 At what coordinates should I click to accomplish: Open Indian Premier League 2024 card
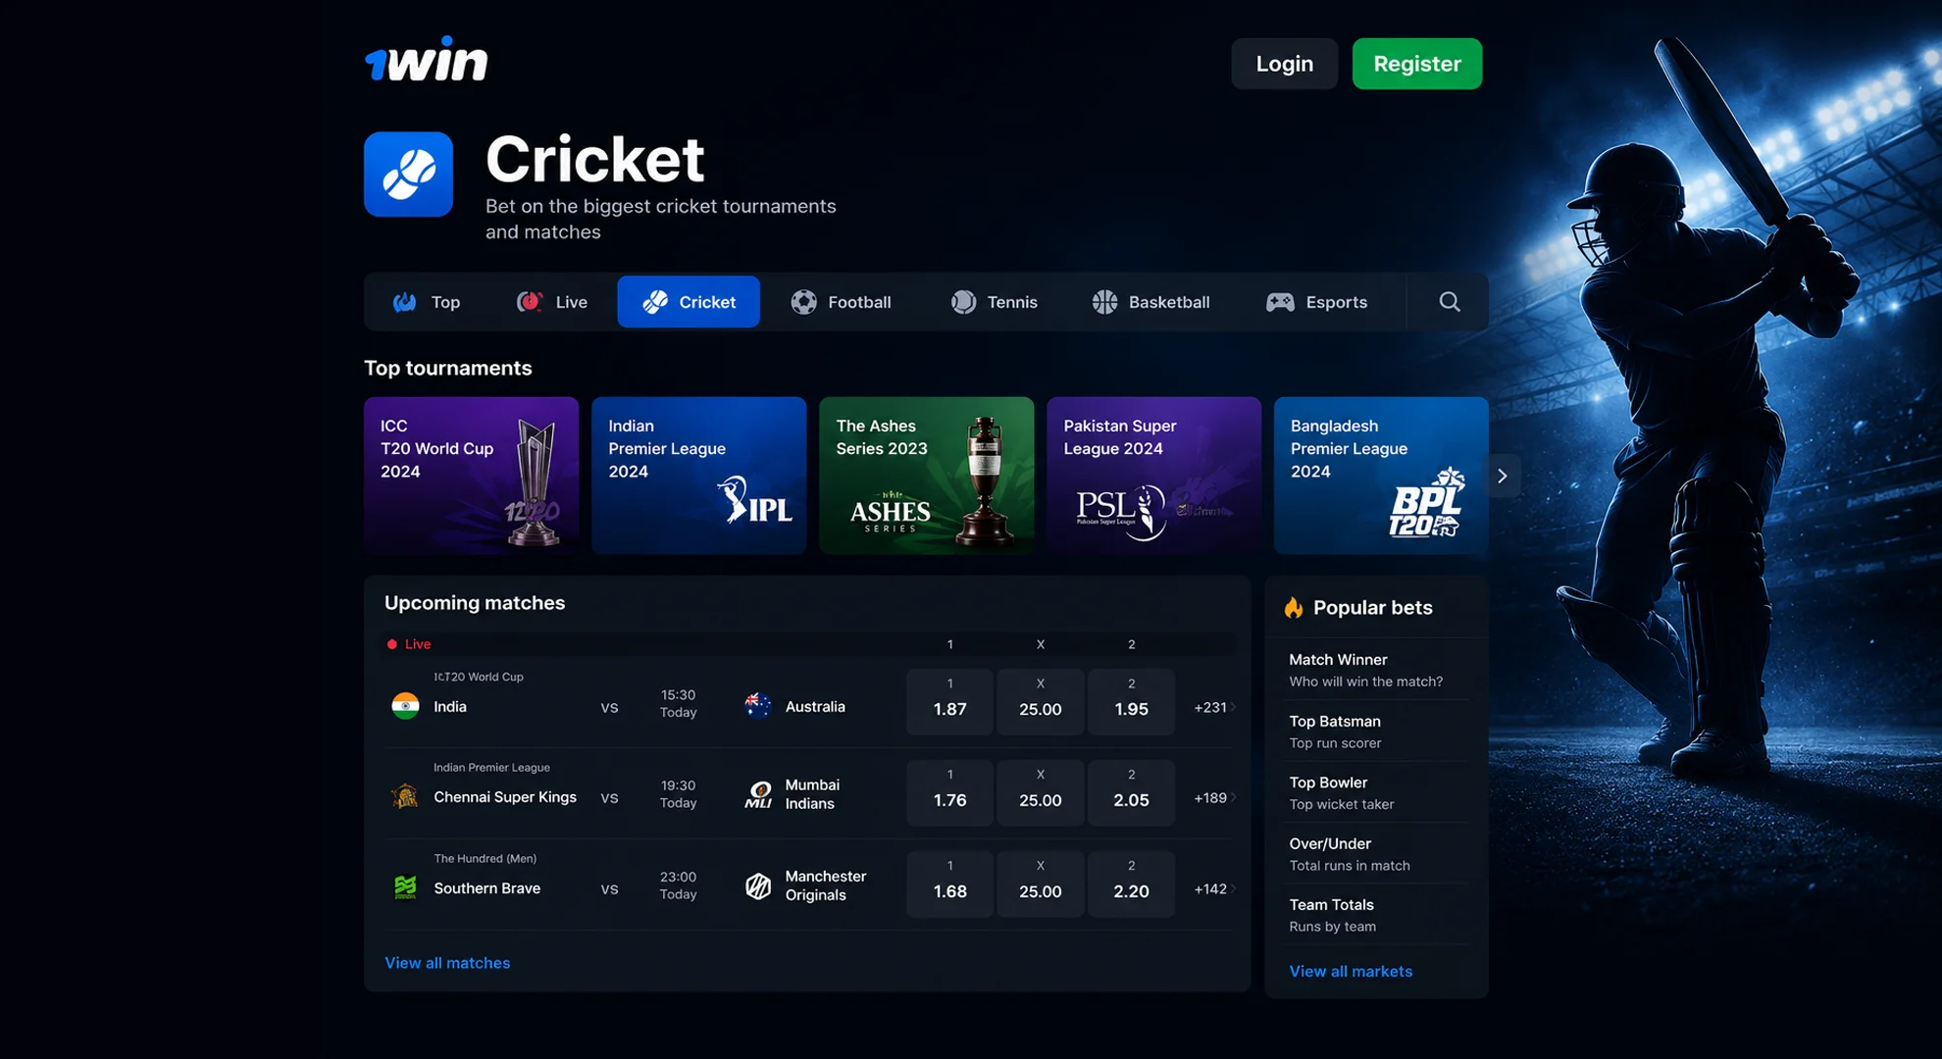tap(698, 476)
